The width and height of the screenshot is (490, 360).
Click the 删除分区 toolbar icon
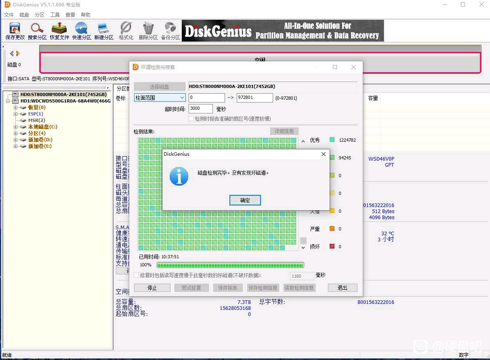(148, 31)
